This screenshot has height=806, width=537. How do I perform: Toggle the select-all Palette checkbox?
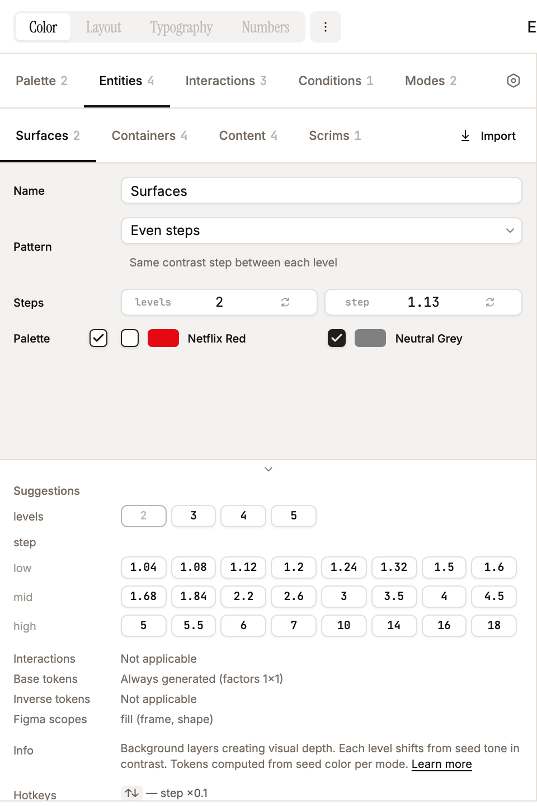[x=98, y=338]
